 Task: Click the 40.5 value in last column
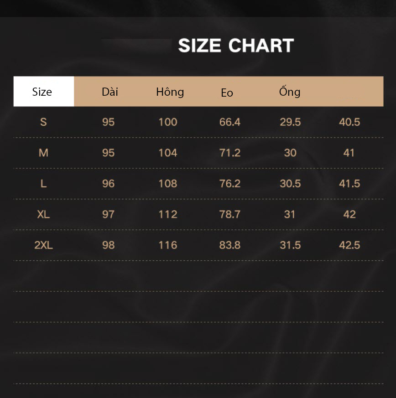(x=349, y=122)
